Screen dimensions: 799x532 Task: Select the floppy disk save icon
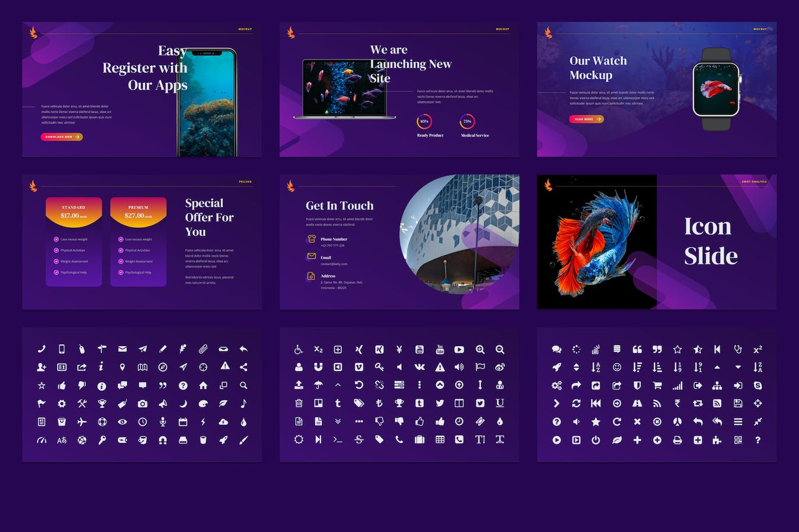tap(738, 403)
